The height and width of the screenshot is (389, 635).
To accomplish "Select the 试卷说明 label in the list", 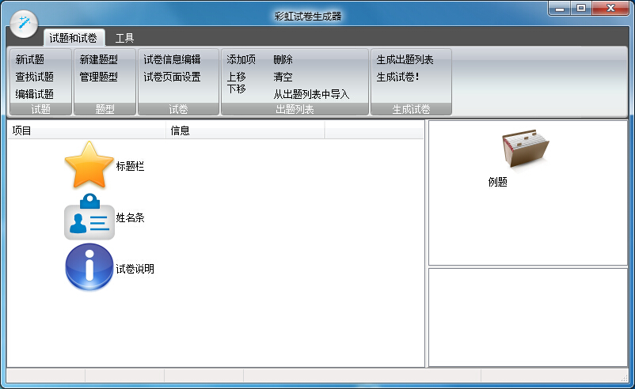I will click(135, 269).
